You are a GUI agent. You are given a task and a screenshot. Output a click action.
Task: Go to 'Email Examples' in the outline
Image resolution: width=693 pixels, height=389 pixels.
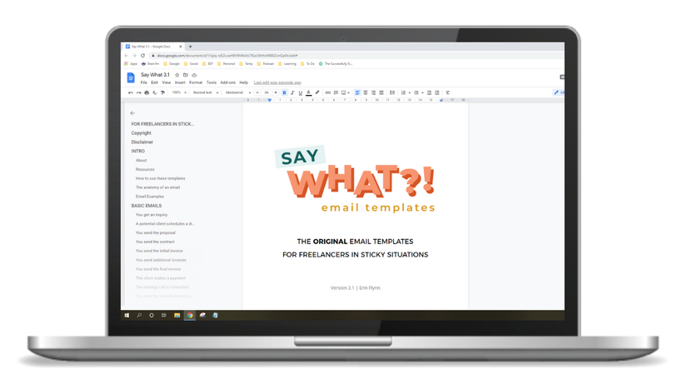tap(150, 197)
